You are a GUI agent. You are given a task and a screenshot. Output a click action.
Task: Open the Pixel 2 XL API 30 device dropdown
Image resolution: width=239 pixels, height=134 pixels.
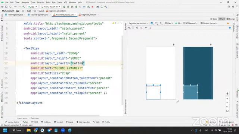[x=50, y=7]
